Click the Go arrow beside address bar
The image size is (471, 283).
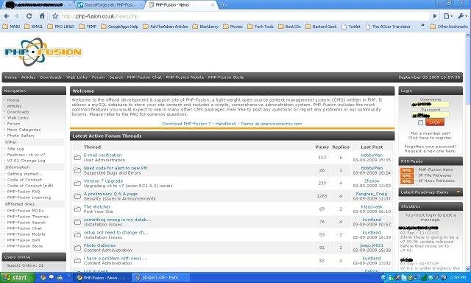(435, 16)
